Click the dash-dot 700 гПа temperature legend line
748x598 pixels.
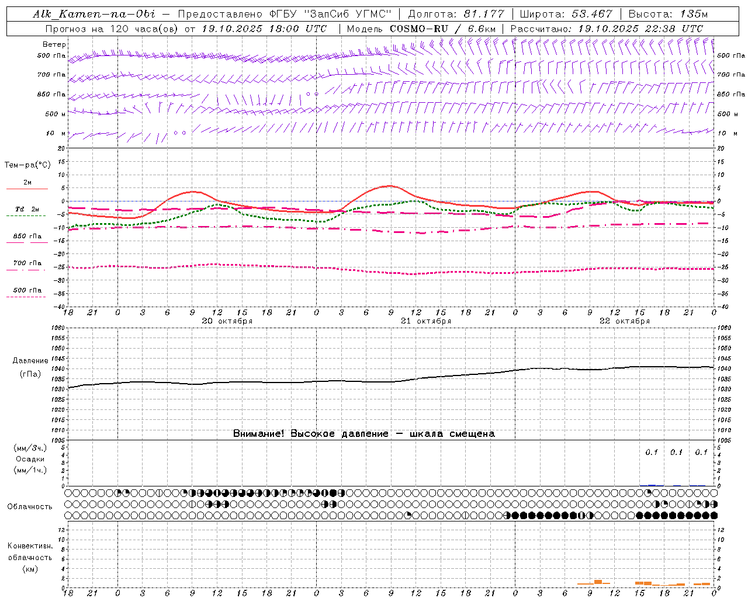pos(27,269)
